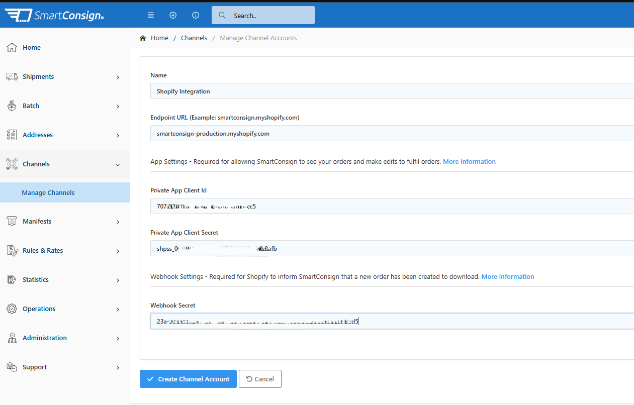Go to Home breadcrumb link
Image resolution: width=634 pixels, height=405 pixels.
pyautogui.click(x=159, y=38)
